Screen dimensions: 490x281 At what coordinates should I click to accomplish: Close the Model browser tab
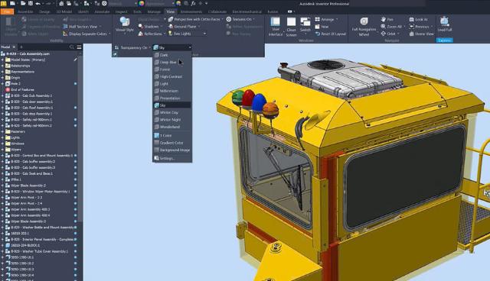(x=14, y=47)
